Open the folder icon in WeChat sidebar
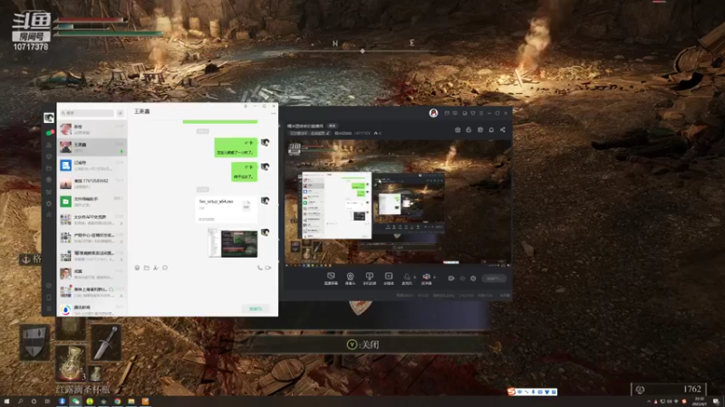 [x=49, y=168]
